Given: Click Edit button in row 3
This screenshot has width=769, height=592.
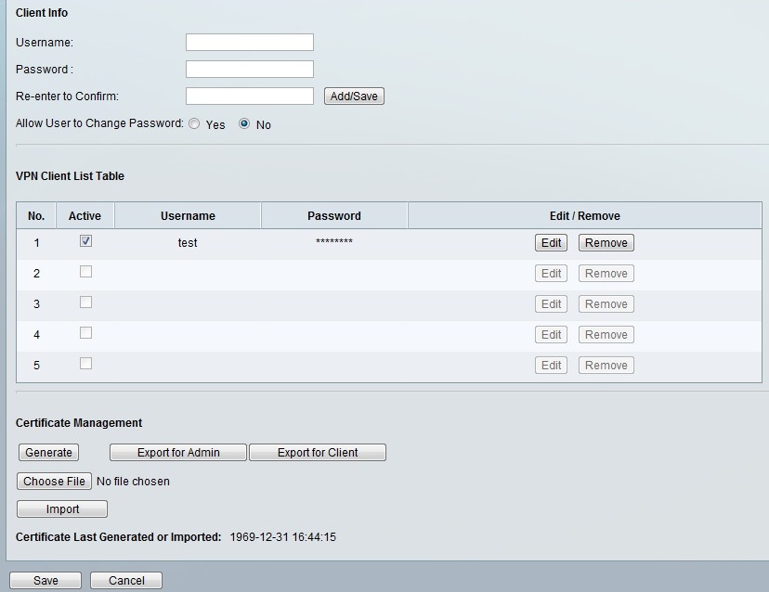Looking at the screenshot, I should 552,304.
